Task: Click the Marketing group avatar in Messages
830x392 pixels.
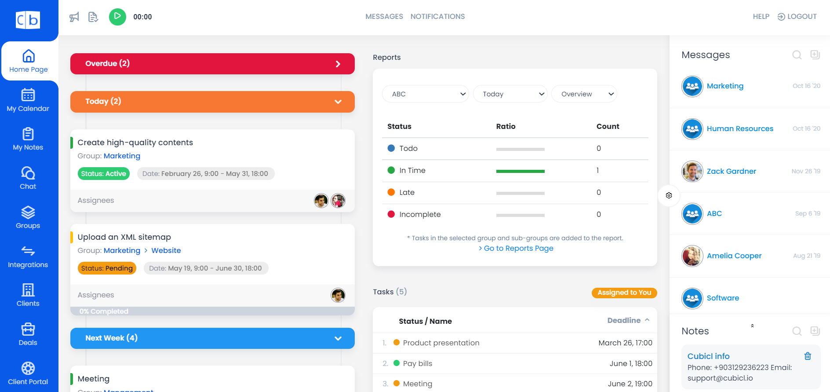Action: (x=692, y=86)
